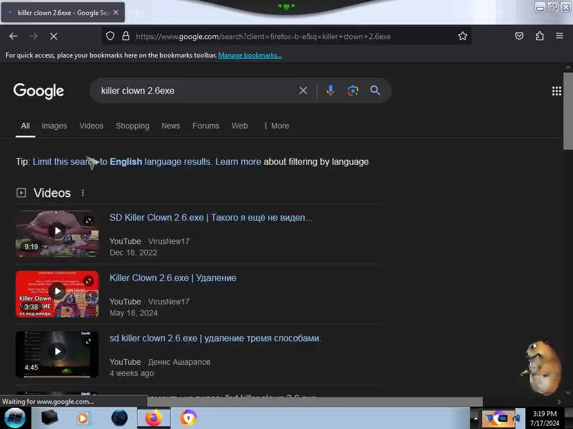Play the 4:45 video thumbnail
This screenshot has height=429, width=573.
57,354
